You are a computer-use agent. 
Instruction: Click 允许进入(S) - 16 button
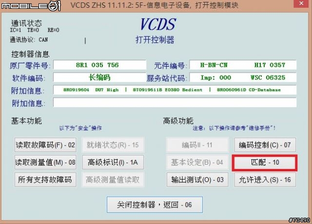coord(265,180)
